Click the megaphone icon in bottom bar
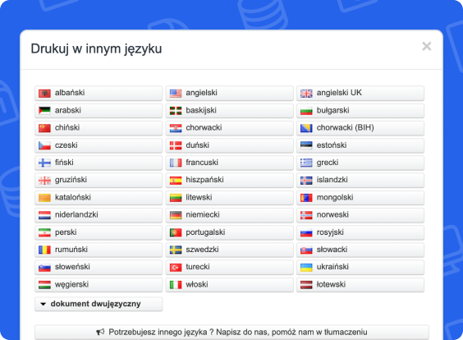The image size is (463, 340). [x=100, y=332]
